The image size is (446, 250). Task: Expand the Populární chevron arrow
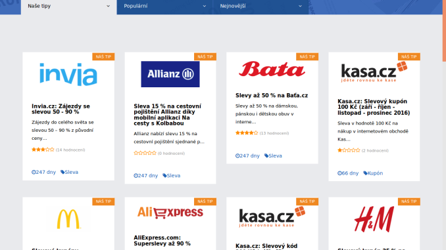204,6
